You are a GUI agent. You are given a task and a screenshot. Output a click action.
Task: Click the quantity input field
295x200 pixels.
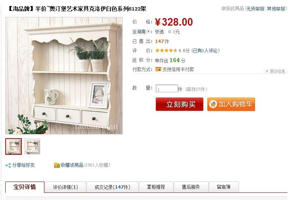pyautogui.click(x=167, y=89)
